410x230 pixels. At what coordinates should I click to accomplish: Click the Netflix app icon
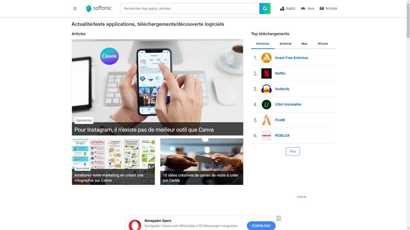(266, 74)
